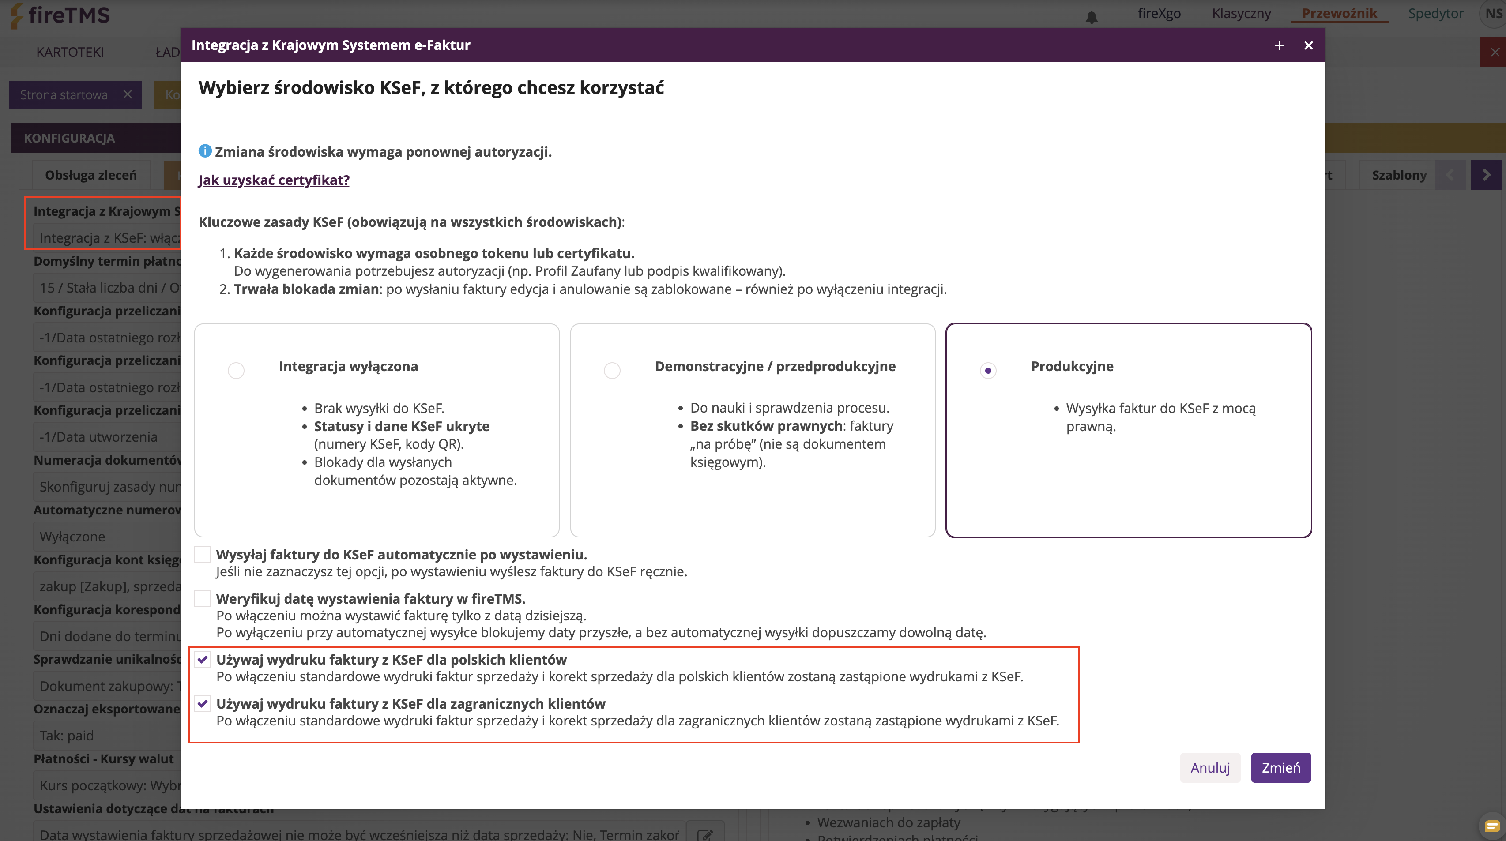The image size is (1506, 841).
Task: Select Integracja wyłączona radio button
Action: pyautogui.click(x=236, y=370)
